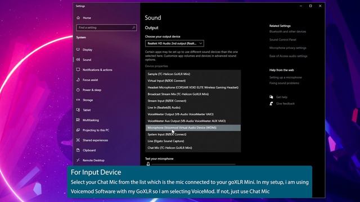The width and height of the screenshot is (360, 202).
Task: Select VoiceMeeter Output (VB-Audio VoiceMeeter VAIO)
Action: (x=193, y=114)
